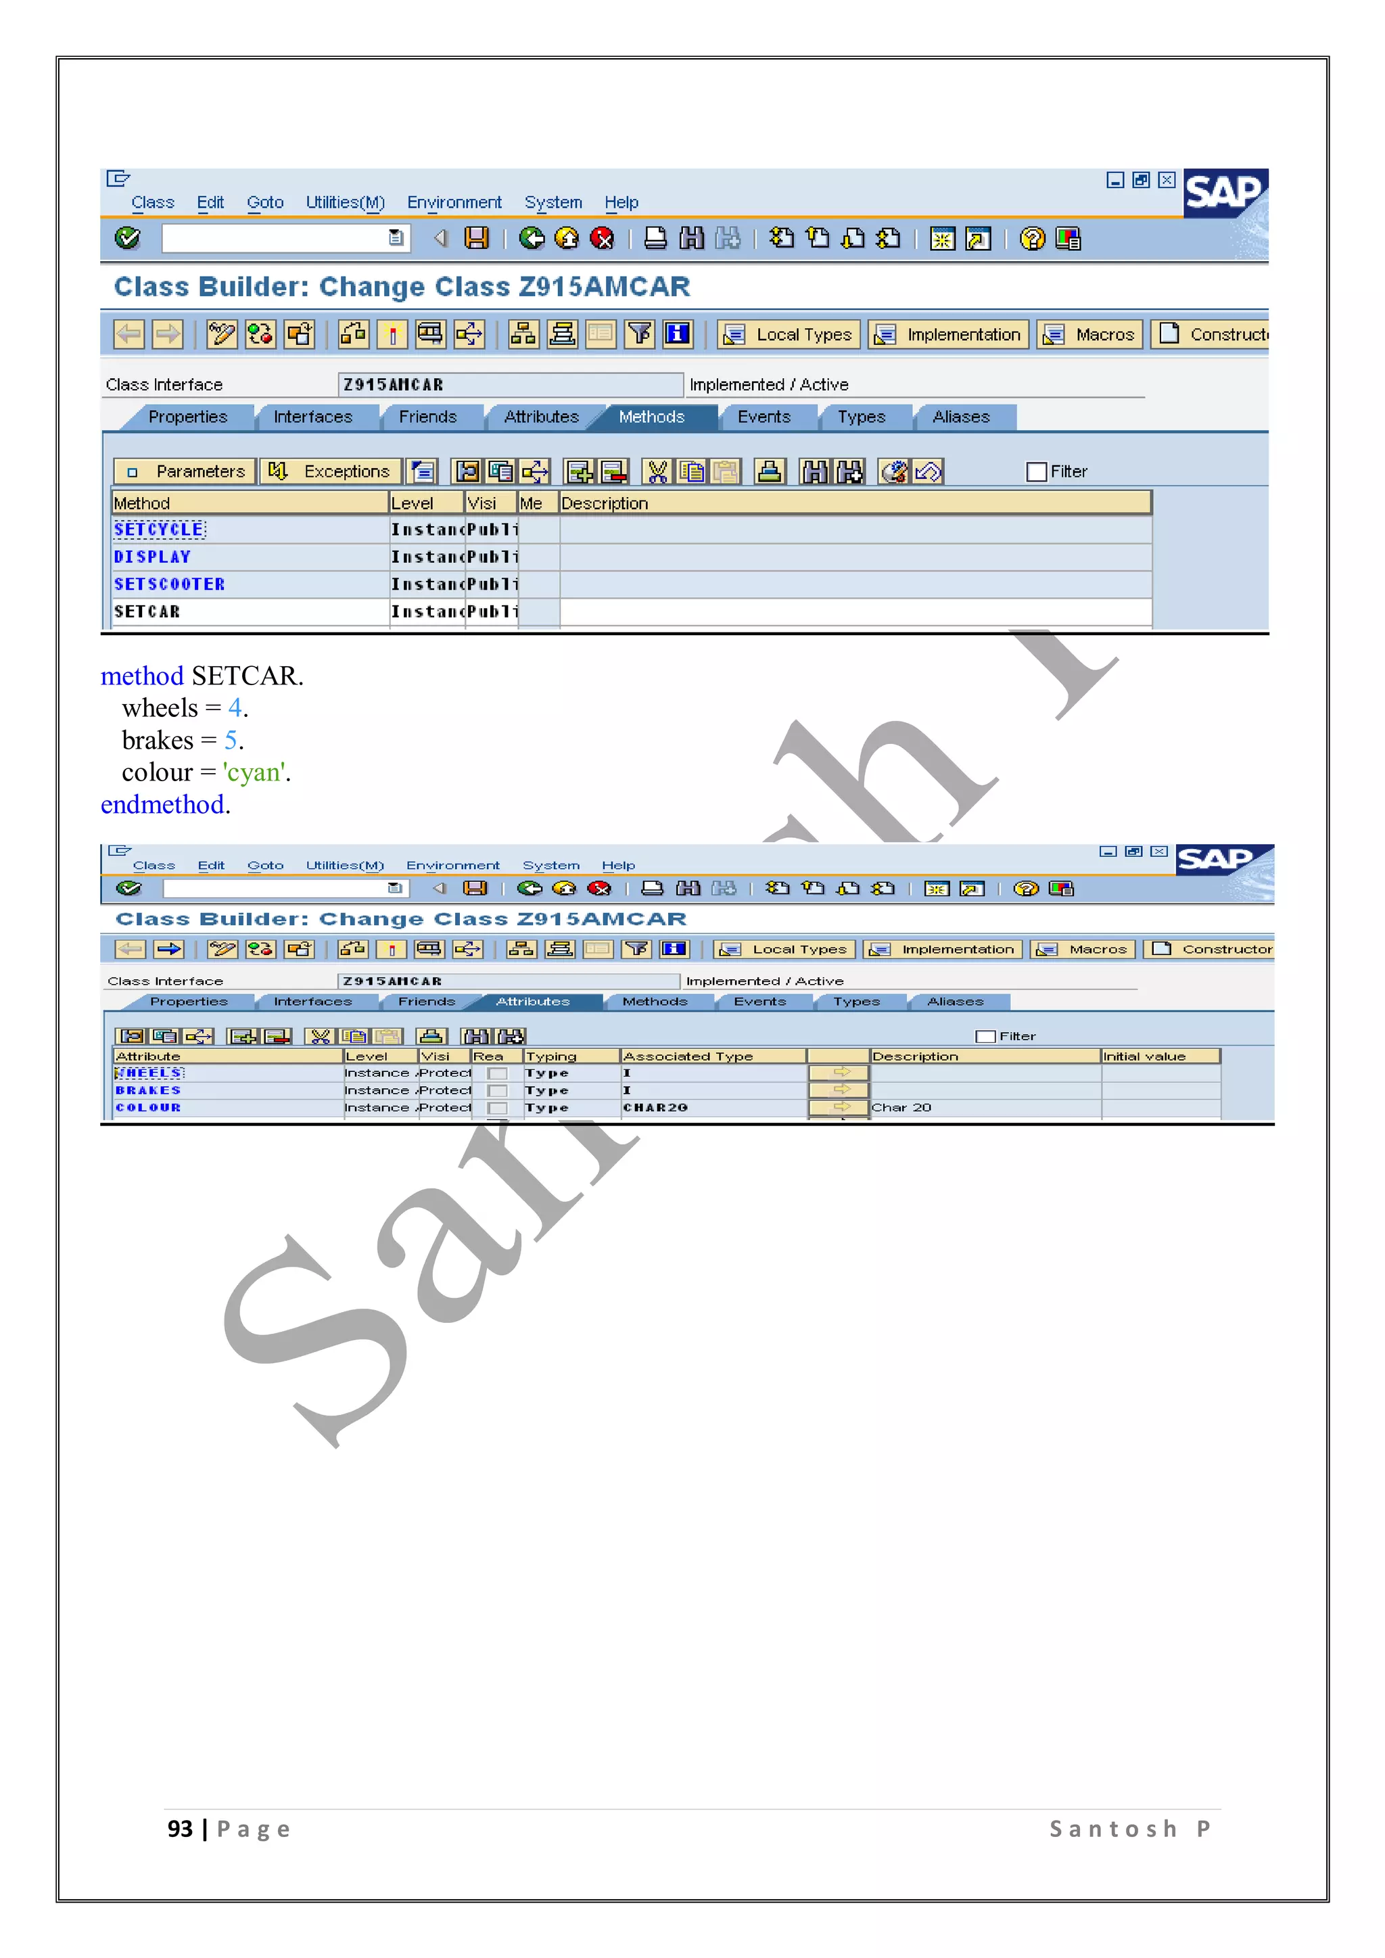This screenshot has width=1385, height=1958.
Task: Click the green Enter checkmark icon
Action: [128, 238]
